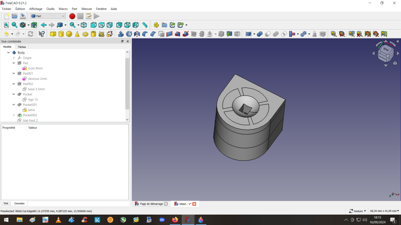401x225 pixels.
Task: Click the navigation cube BAS face
Action: pos(386,50)
